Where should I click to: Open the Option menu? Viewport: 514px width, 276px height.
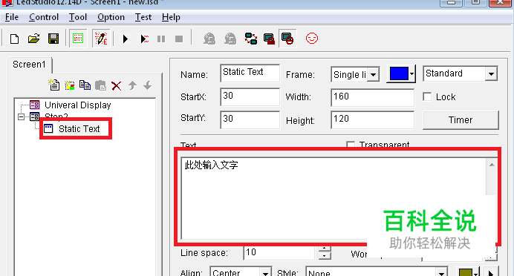tap(111, 17)
